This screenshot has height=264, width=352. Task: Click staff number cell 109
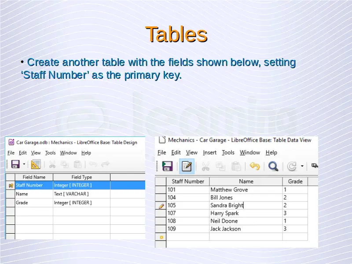pos(188,229)
